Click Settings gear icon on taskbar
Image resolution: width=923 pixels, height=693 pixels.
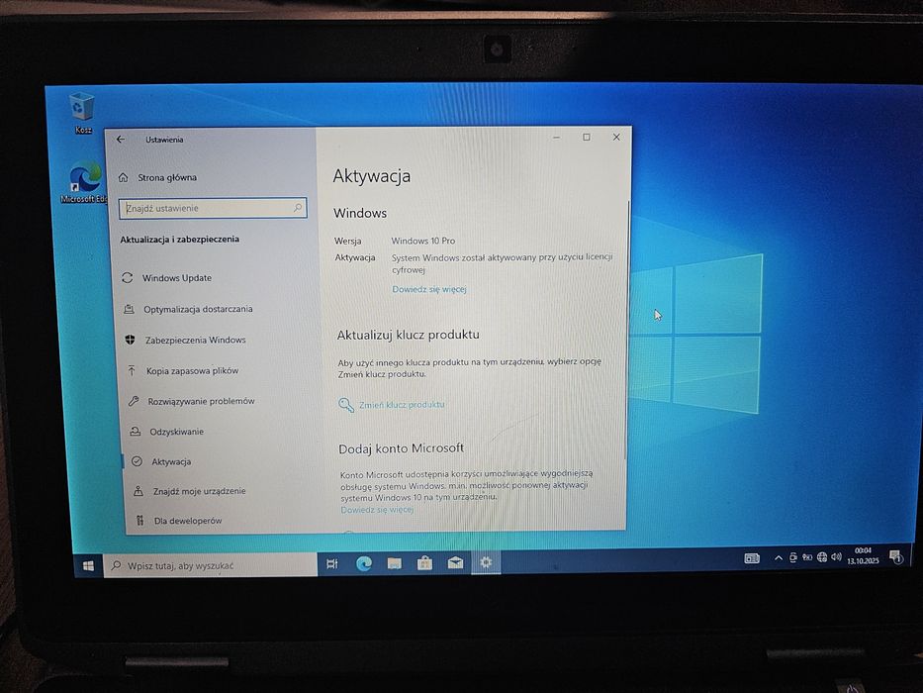(486, 562)
